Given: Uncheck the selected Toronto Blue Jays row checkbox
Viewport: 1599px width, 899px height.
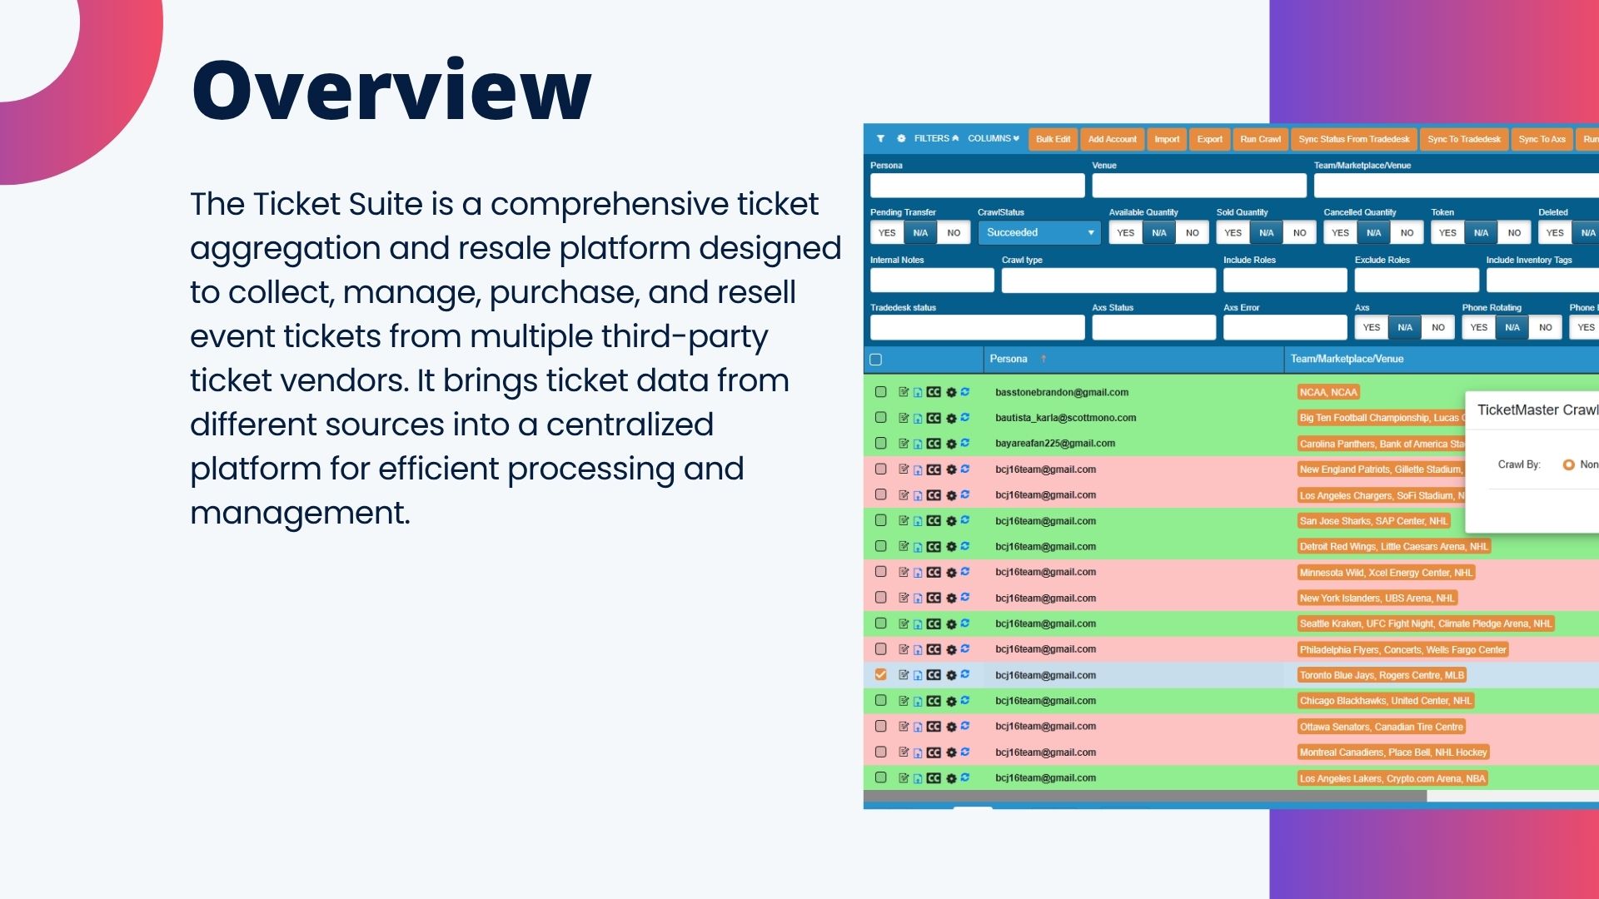Looking at the screenshot, I should (x=880, y=675).
